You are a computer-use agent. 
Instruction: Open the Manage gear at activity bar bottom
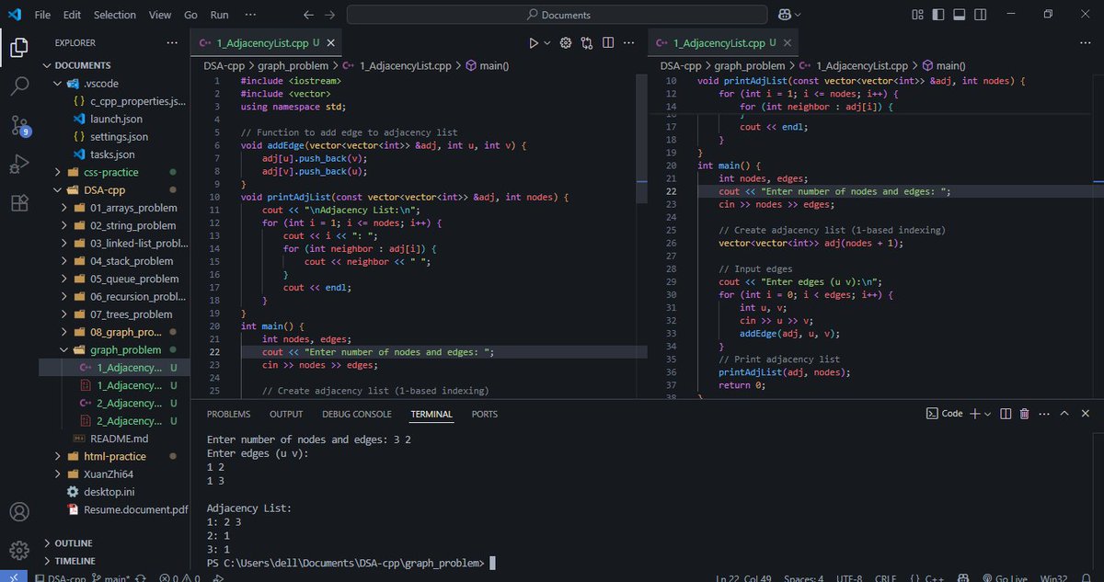click(x=18, y=551)
